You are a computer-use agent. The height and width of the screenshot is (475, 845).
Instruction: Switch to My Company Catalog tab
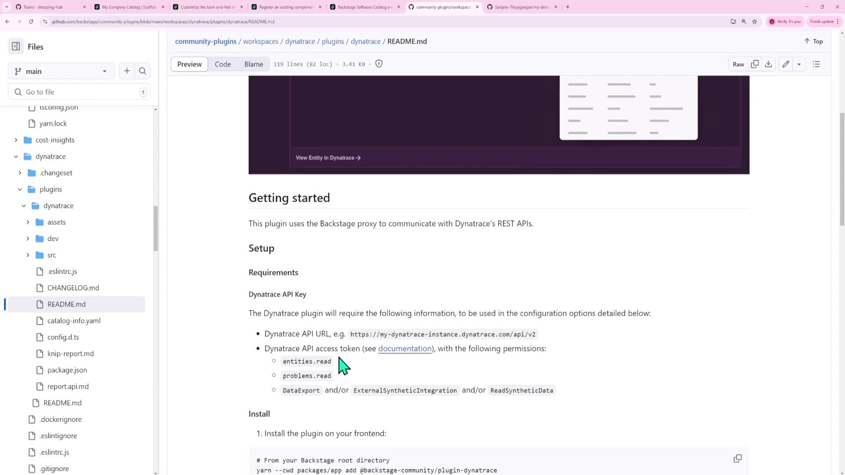pos(129,7)
